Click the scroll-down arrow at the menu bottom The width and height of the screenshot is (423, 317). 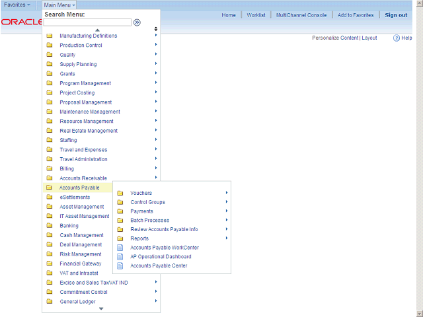pos(100,309)
